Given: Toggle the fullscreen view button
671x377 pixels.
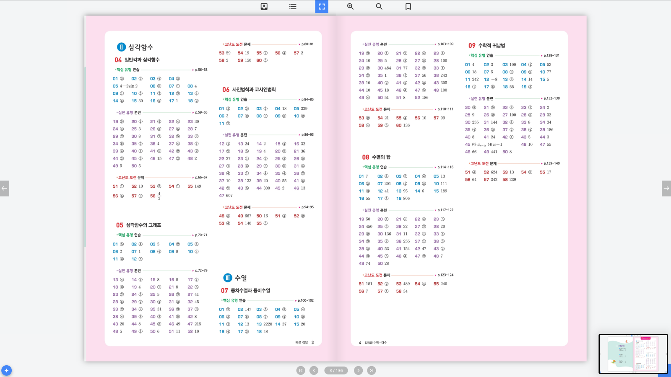Looking at the screenshot, I should click(x=322, y=6).
